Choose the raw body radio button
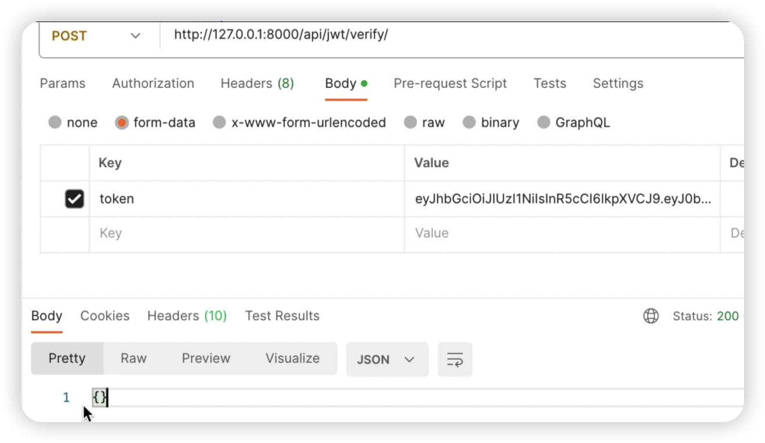765x443 pixels. [x=410, y=123]
